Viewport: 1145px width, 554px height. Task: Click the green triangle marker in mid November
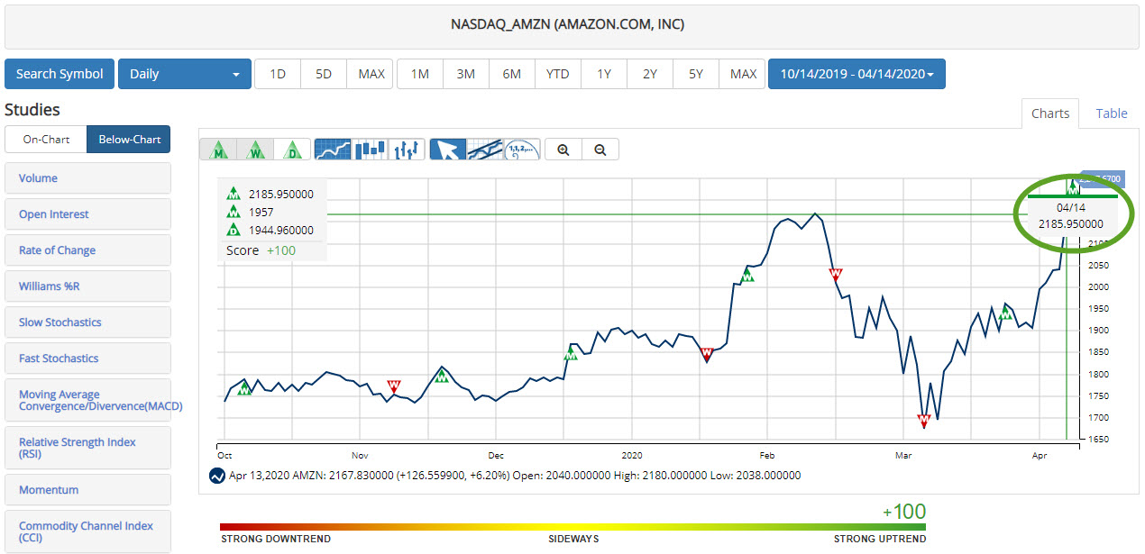[441, 376]
